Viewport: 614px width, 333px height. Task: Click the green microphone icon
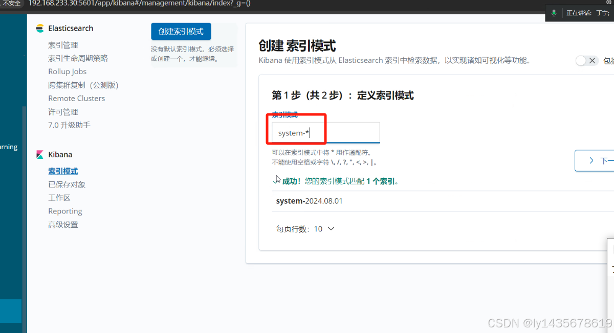click(x=554, y=13)
